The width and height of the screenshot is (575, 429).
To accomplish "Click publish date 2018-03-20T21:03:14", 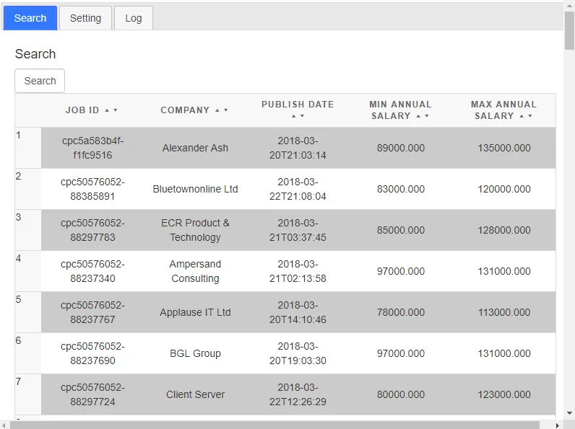I will 298,148.
